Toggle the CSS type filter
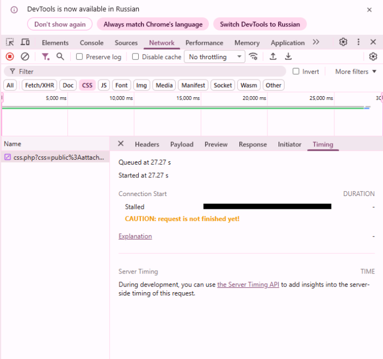Image resolution: width=383 pixels, height=359 pixels. coord(87,85)
